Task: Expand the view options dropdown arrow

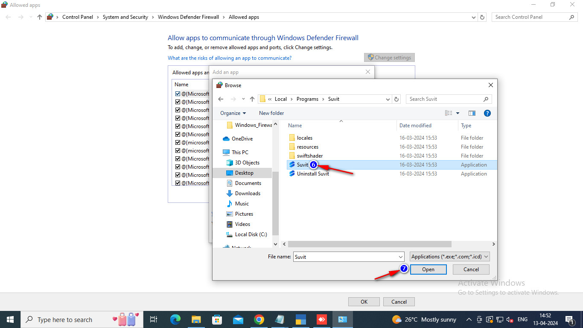Action: (458, 113)
